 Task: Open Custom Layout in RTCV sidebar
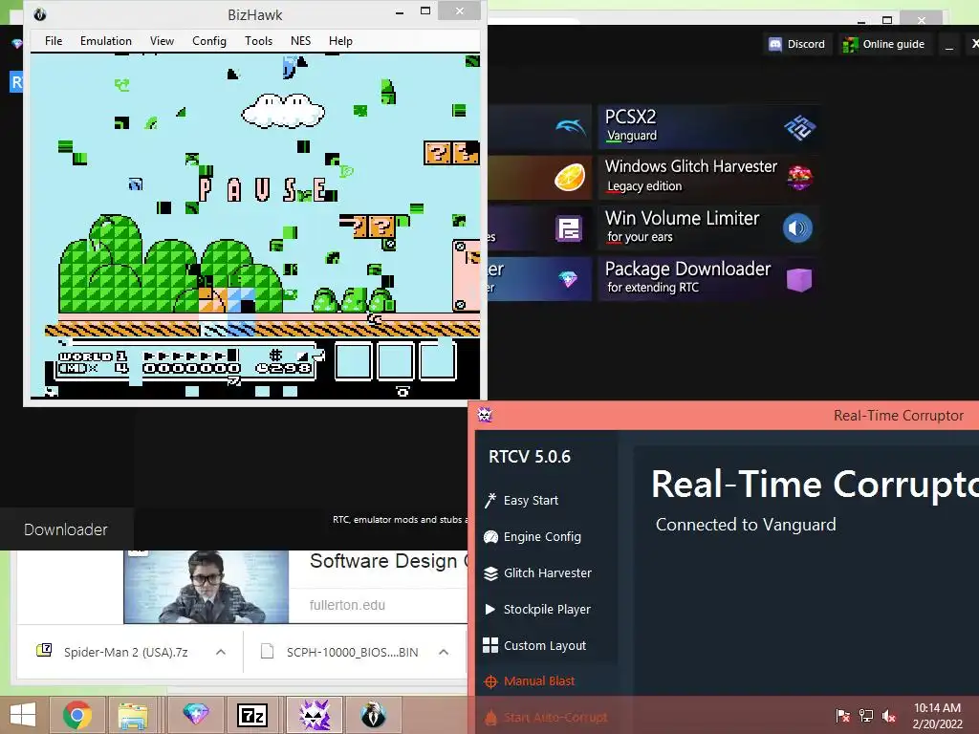click(544, 645)
